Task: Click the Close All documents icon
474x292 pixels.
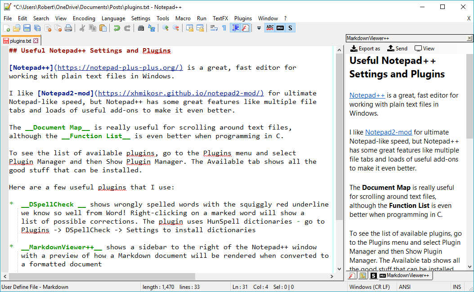Action: pyautogui.click(x=58, y=28)
